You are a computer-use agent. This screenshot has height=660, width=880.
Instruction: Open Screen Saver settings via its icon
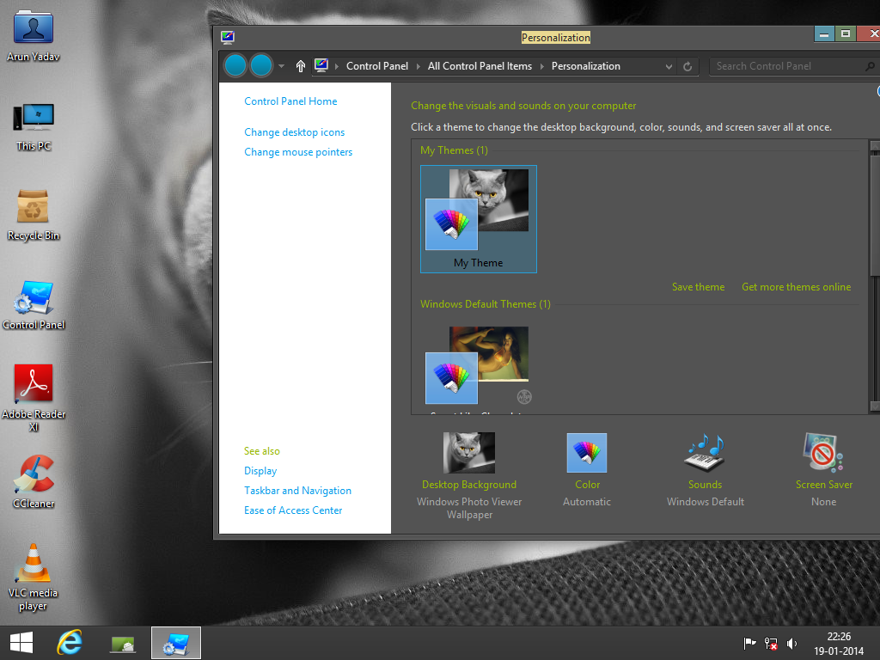(x=822, y=453)
